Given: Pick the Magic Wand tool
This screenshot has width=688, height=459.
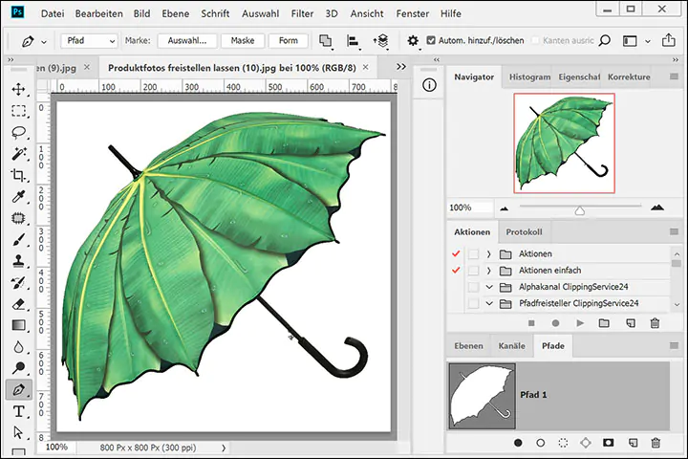Looking at the screenshot, I should [x=18, y=154].
